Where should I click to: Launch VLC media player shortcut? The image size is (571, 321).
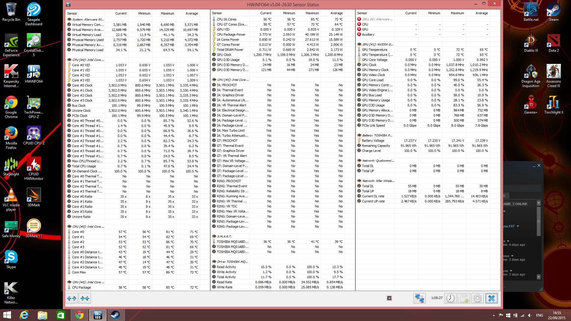click(11, 200)
